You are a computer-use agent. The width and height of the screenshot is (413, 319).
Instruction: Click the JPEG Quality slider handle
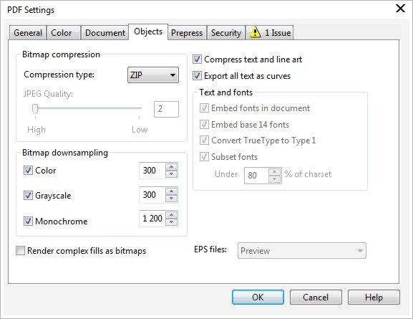(35, 109)
